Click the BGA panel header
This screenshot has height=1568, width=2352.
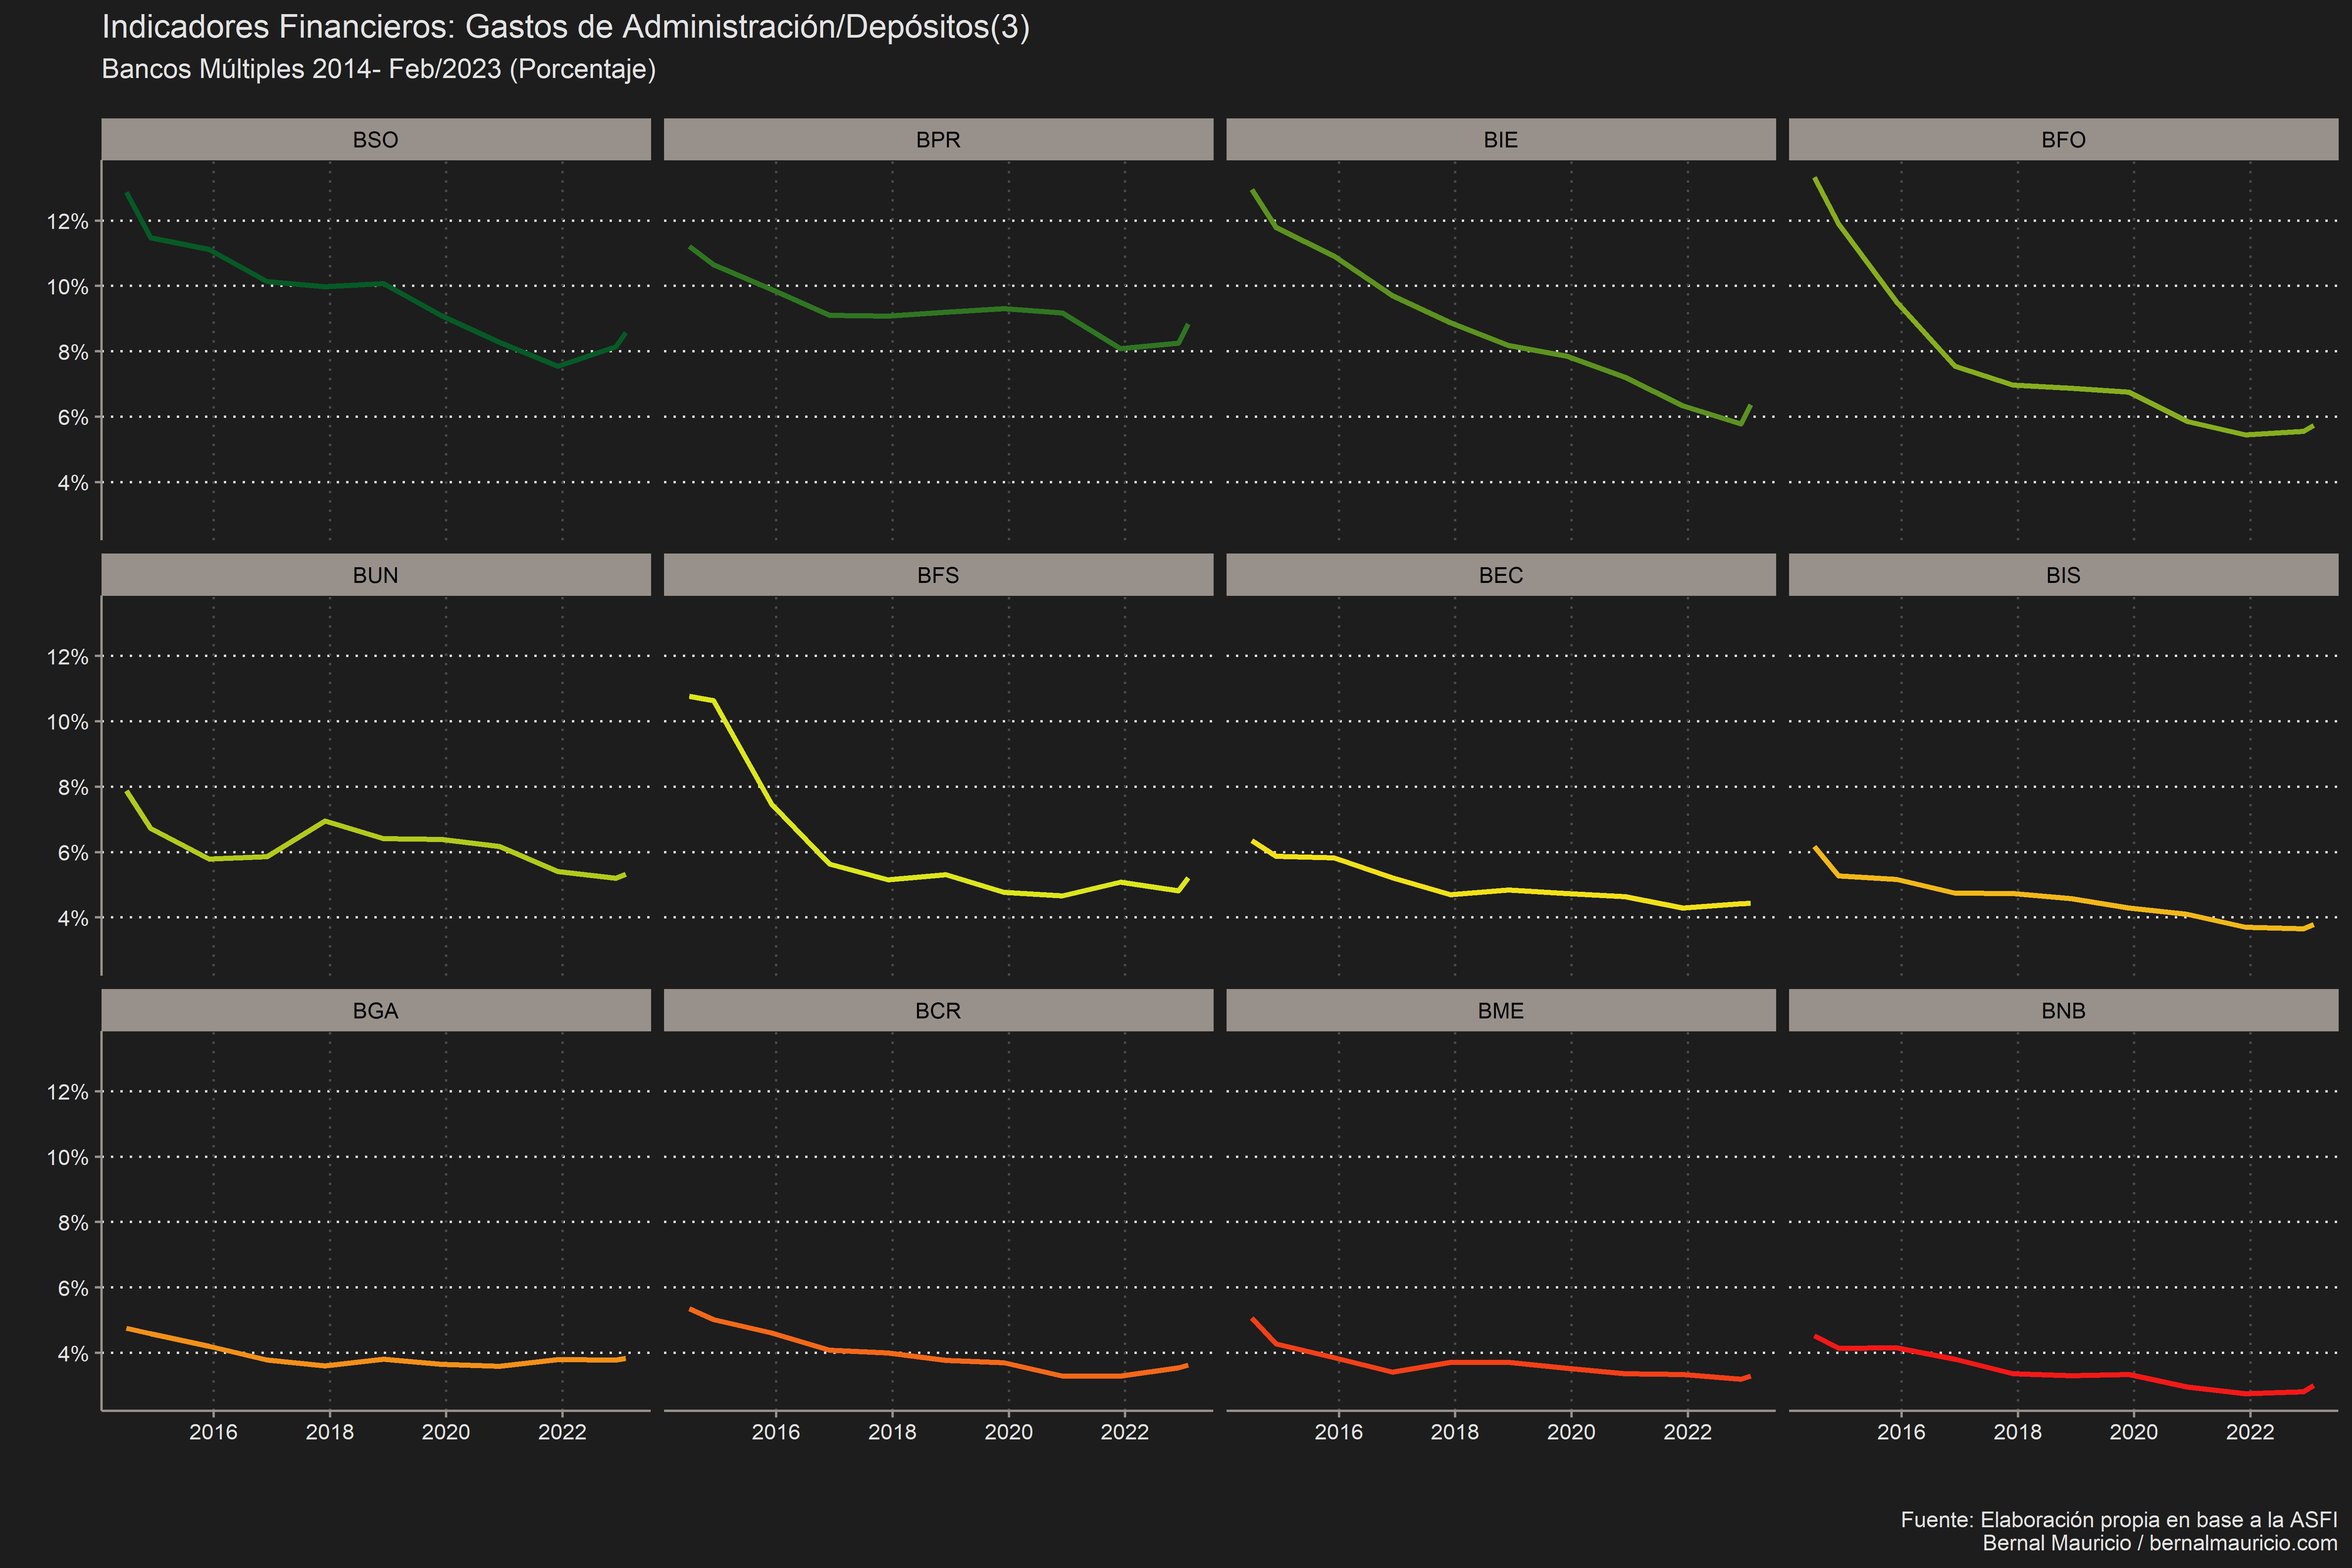pyautogui.click(x=376, y=1010)
